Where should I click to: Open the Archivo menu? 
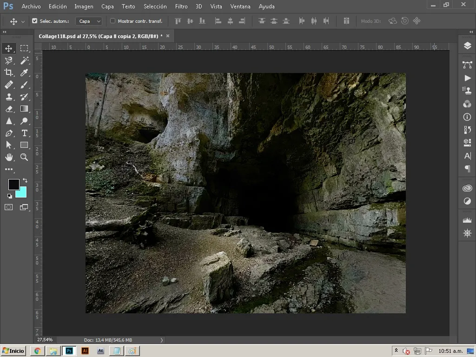coord(31,7)
